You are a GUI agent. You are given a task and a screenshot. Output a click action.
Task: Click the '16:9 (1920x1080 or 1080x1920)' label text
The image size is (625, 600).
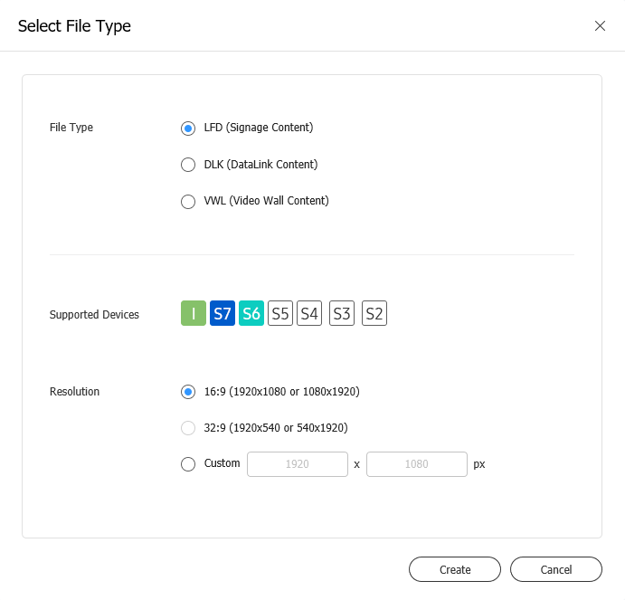pyautogui.click(x=282, y=392)
